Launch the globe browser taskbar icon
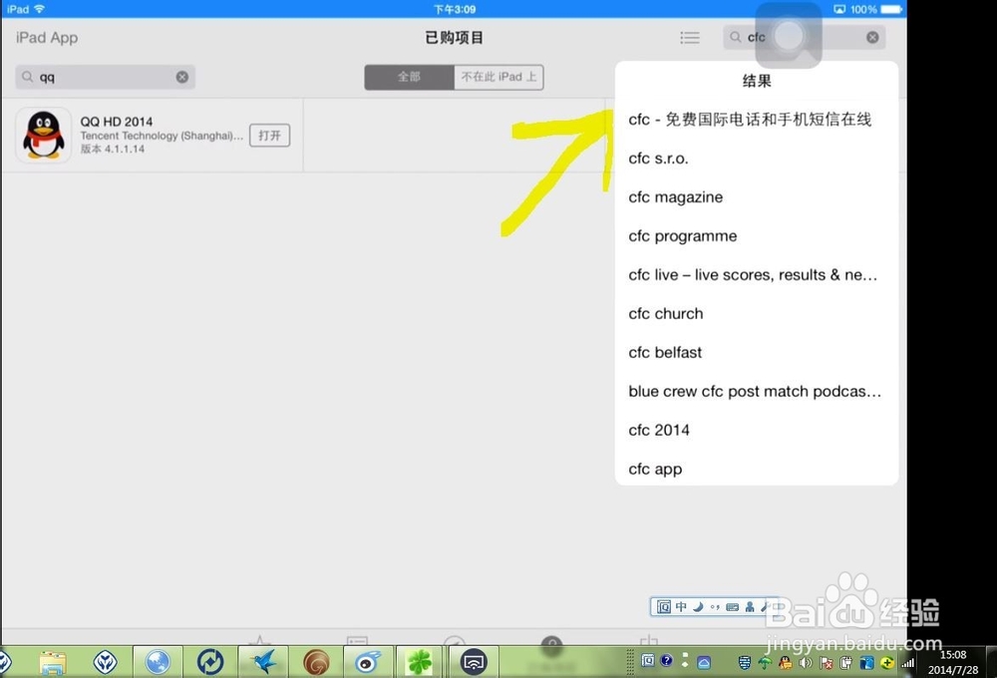 (x=158, y=663)
